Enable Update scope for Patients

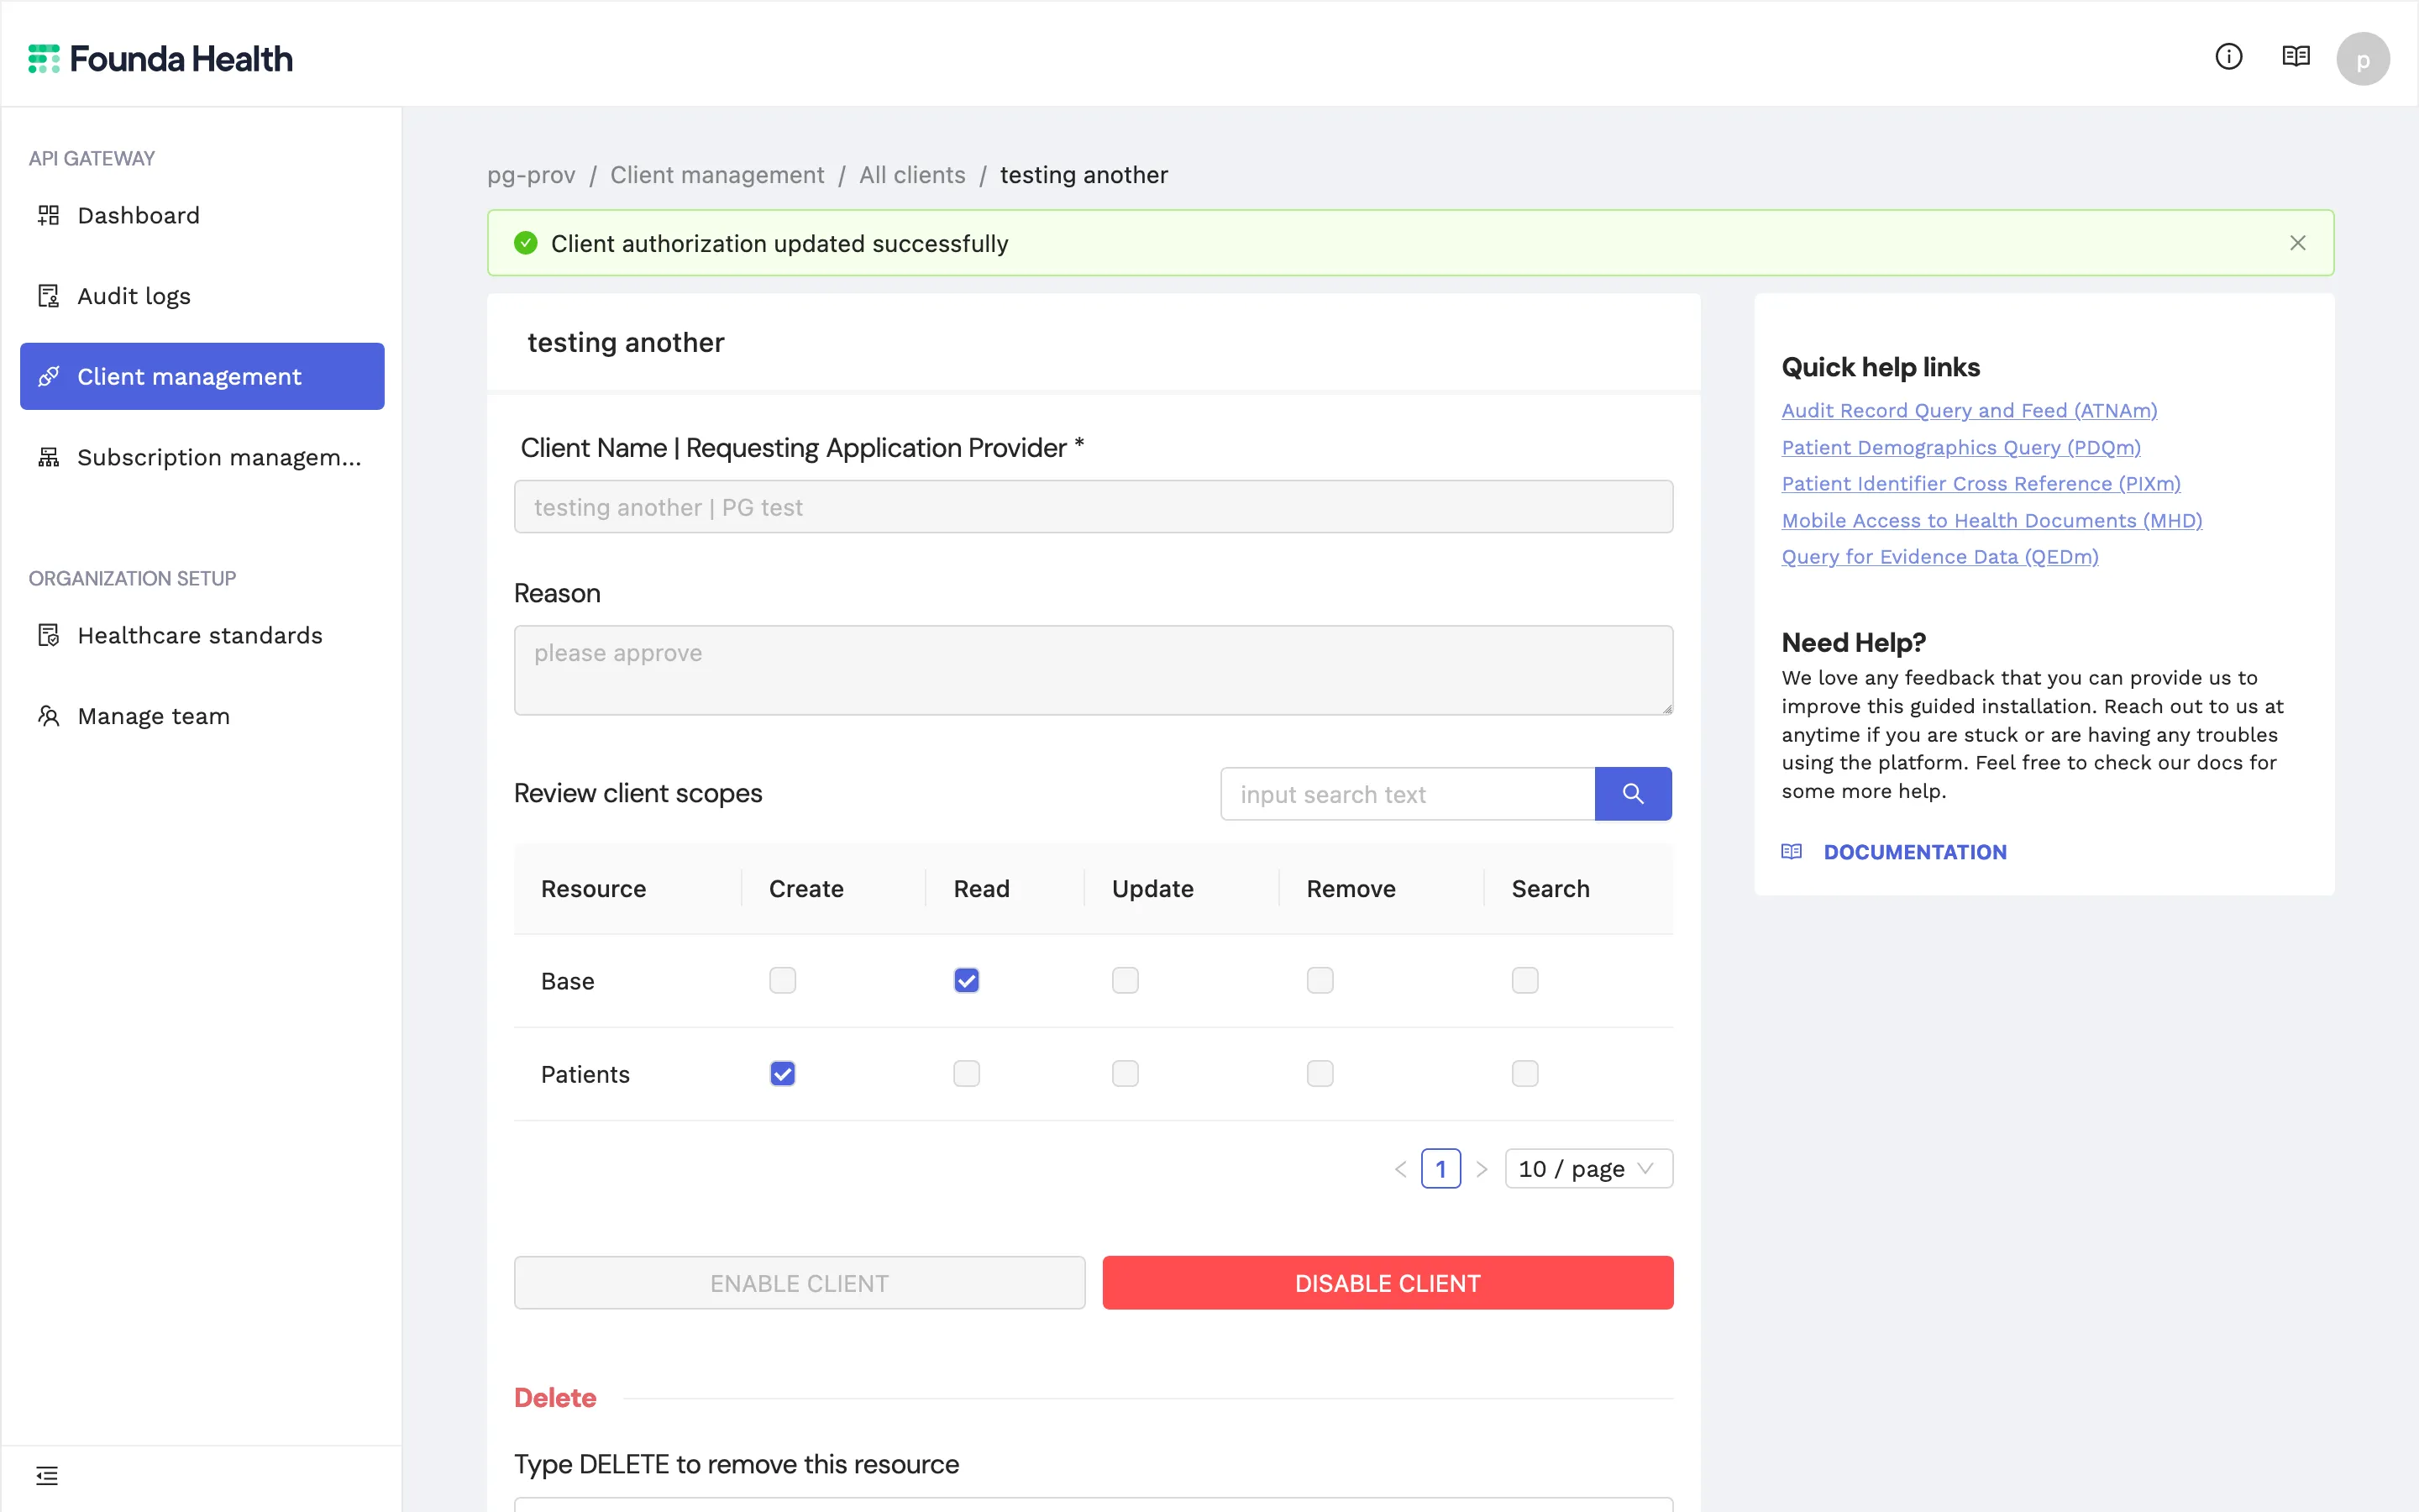(x=1126, y=1074)
